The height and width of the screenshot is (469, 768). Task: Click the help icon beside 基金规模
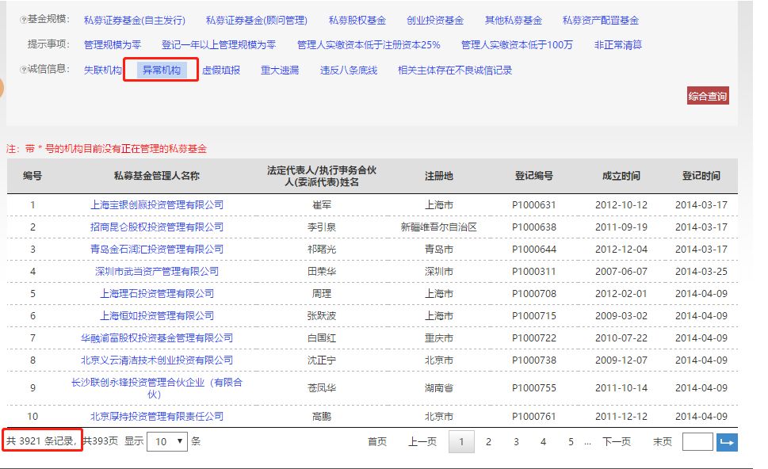click(x=23, y=20)
